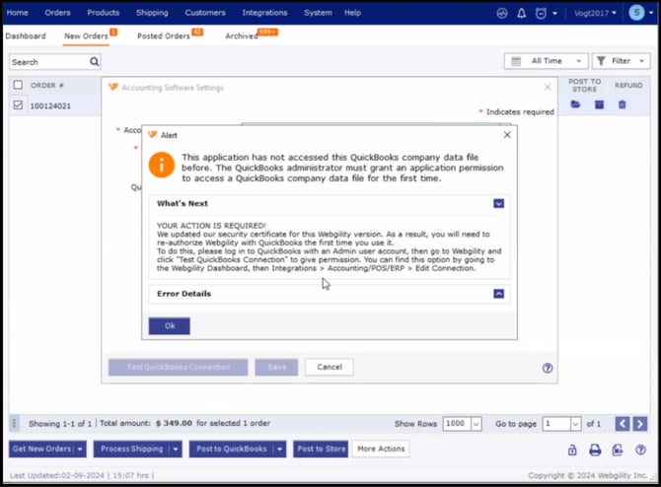Toggle the select-all orders header checkbox
Viewport: 661px width, 487px height.
[x=18, y=85]
